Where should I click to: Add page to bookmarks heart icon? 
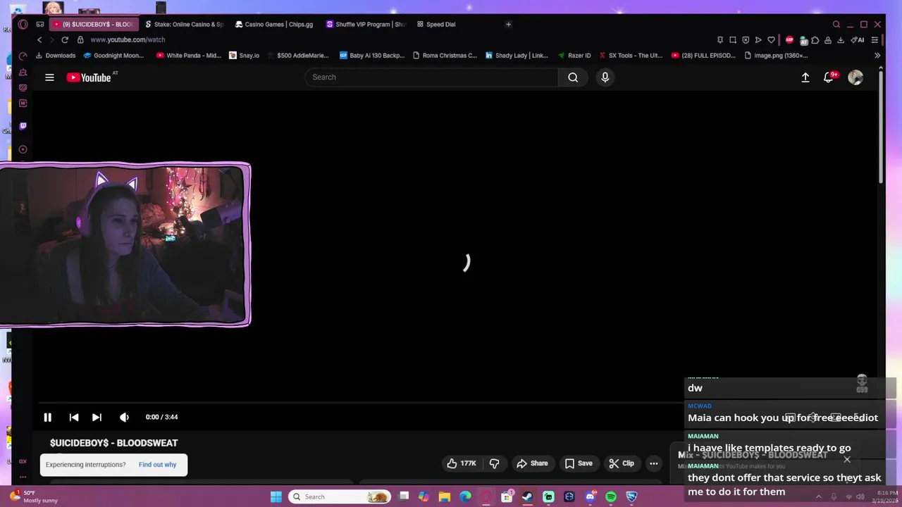point(771,40)
